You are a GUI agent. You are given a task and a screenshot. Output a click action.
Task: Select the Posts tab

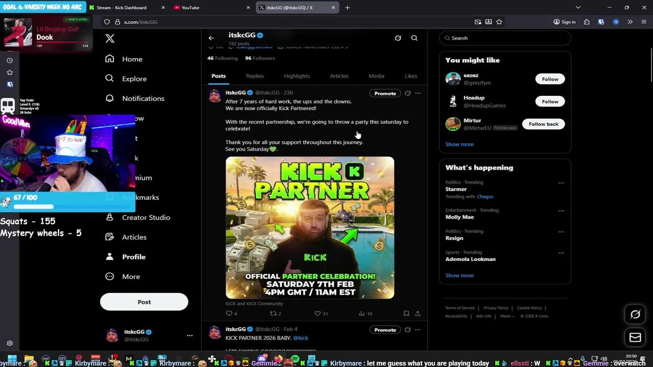(x=218, y=76)
